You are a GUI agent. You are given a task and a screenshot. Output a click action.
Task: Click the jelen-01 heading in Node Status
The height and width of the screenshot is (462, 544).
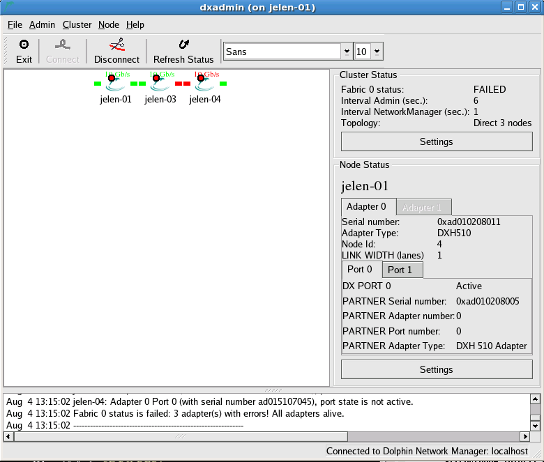[x=365, y=186]
